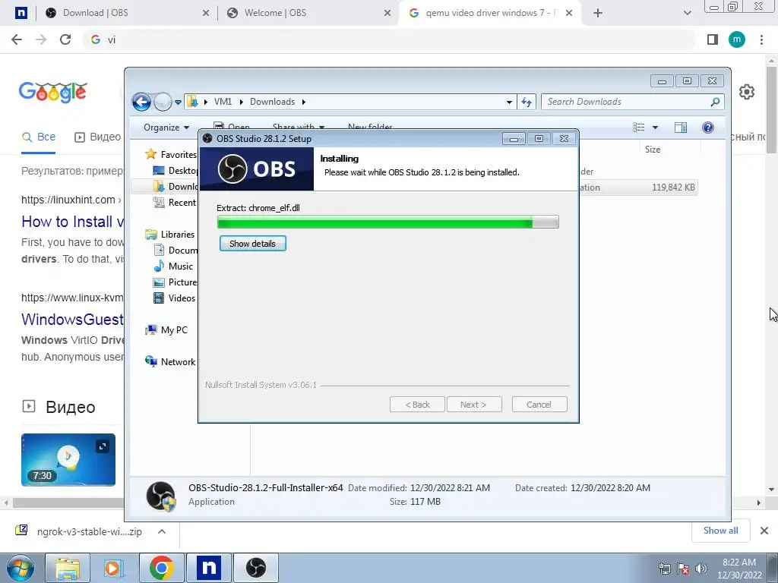Viewport: 778px width, 583px height.
Task: Click the browser address bar
Action: (x=388, y=39)
